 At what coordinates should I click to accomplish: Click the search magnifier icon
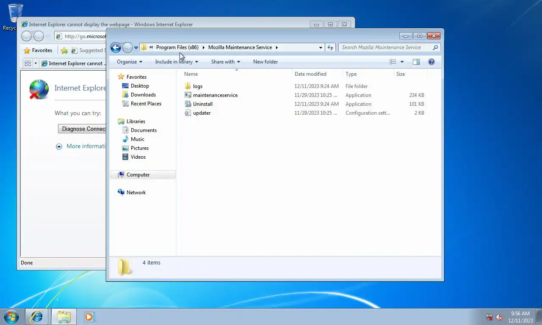tap(435, 47)
